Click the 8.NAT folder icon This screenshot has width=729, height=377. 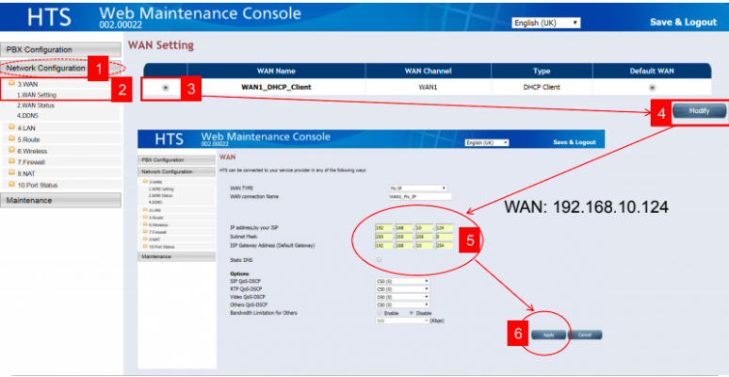(x=11, y=173)
